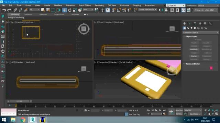Activate the Select and Rotate tool

70,10
